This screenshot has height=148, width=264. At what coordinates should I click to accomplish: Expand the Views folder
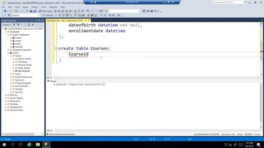coord(11,74)
